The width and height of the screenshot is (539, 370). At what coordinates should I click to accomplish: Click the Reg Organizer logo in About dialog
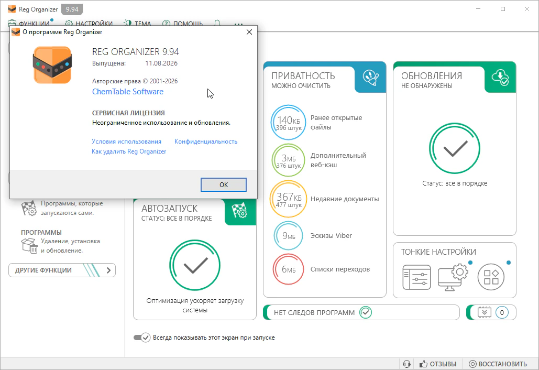pos(52,65)
